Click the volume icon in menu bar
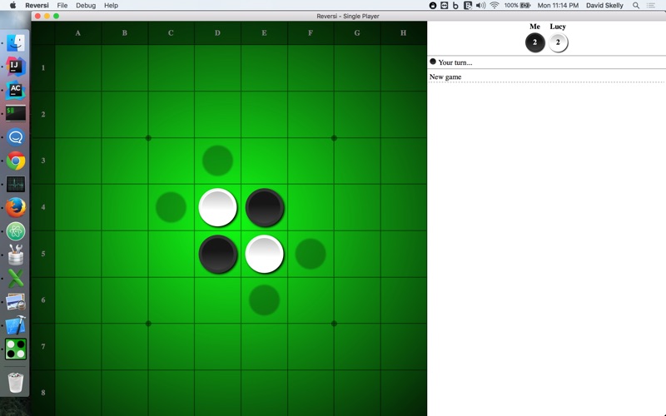Image resolution: width=666 pixels, height=416 pixels. (x=480, y=6)
